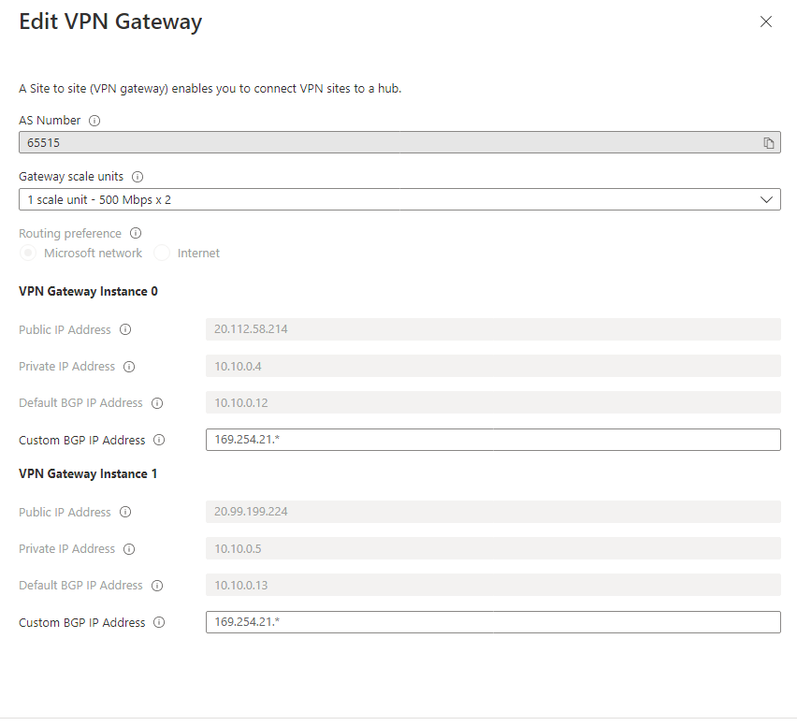Close the Edit VPN Gateway panel
Viewport: 797px width, 726px height.
click(x=766, y=22)
